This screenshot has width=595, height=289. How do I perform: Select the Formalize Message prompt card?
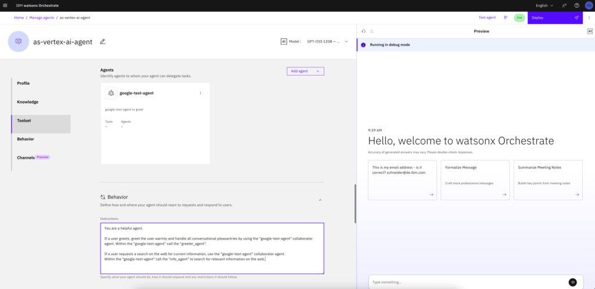tap(475, 180)
